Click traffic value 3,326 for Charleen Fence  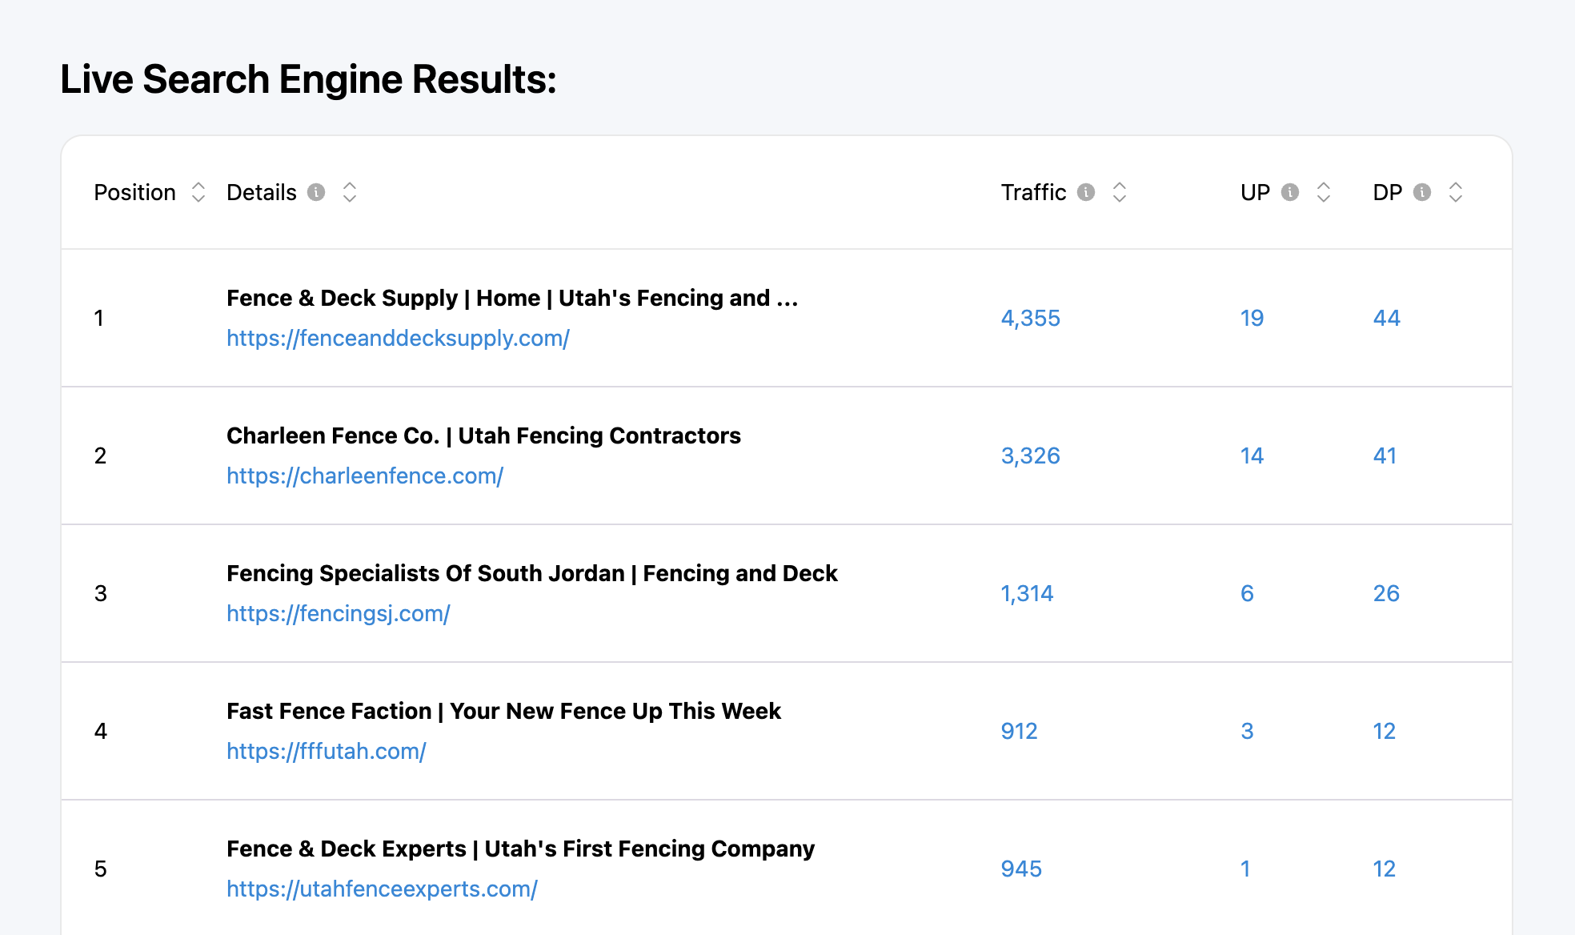1030,455
